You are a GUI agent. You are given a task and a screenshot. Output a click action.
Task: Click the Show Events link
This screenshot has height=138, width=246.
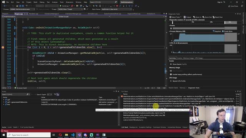180,64
